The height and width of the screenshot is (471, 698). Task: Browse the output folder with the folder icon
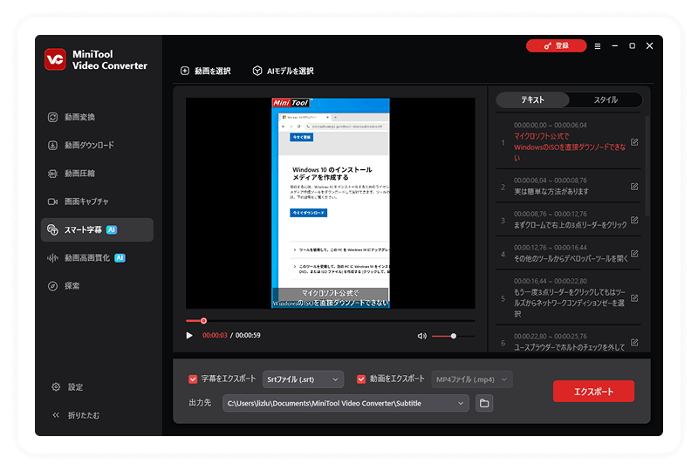point(484,403)
